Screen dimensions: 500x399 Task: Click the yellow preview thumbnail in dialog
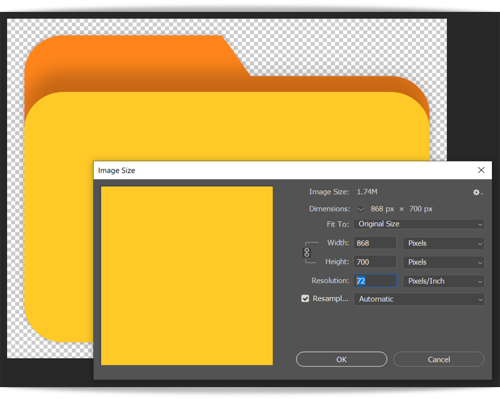pos(187,276)
